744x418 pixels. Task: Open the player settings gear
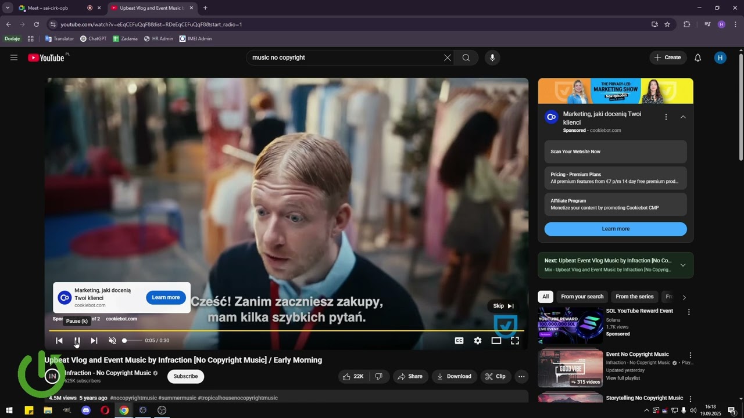[478, 341]
